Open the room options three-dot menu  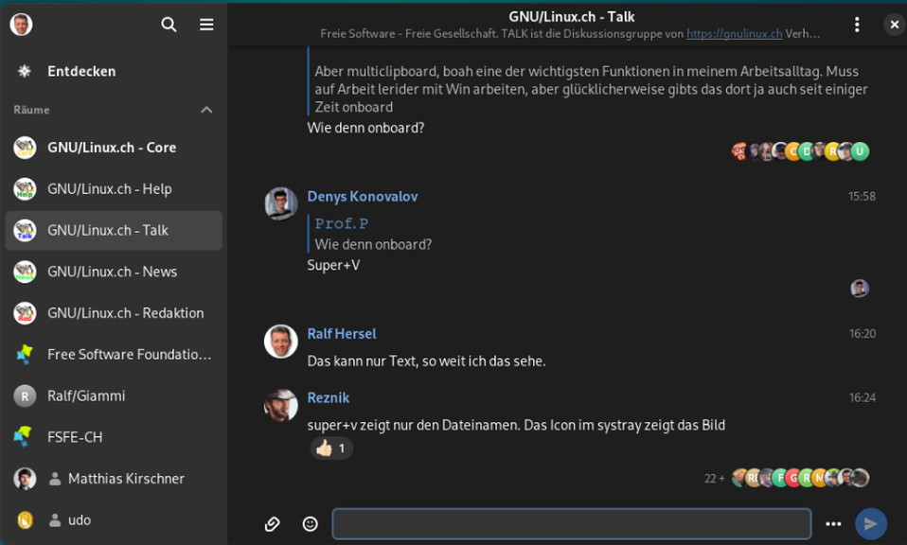[857, 25]
